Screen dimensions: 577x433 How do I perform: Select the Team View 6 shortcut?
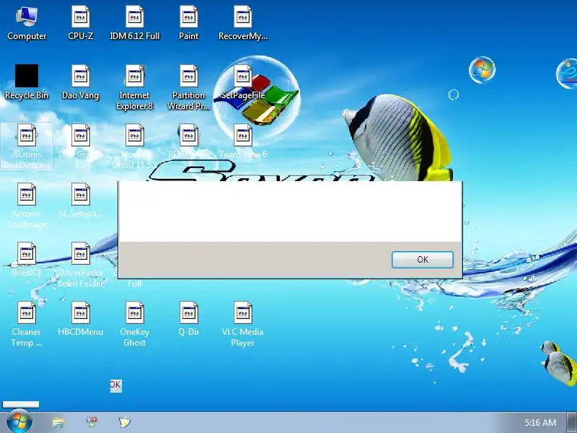(x=243, y=141)
